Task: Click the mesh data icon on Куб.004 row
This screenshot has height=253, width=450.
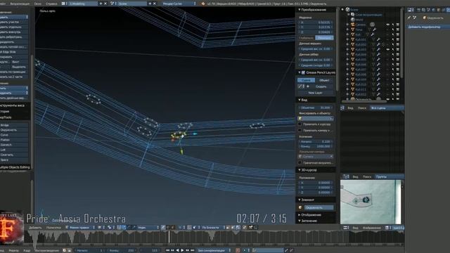Action: click(x=373, y=55)
